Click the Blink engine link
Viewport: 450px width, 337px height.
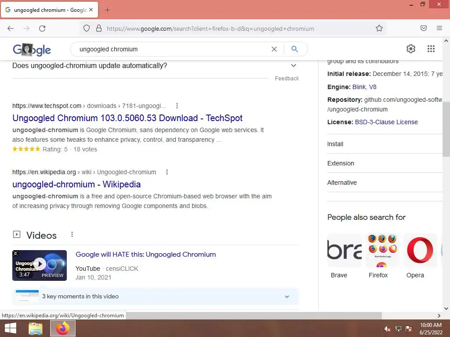coord(359,87)
